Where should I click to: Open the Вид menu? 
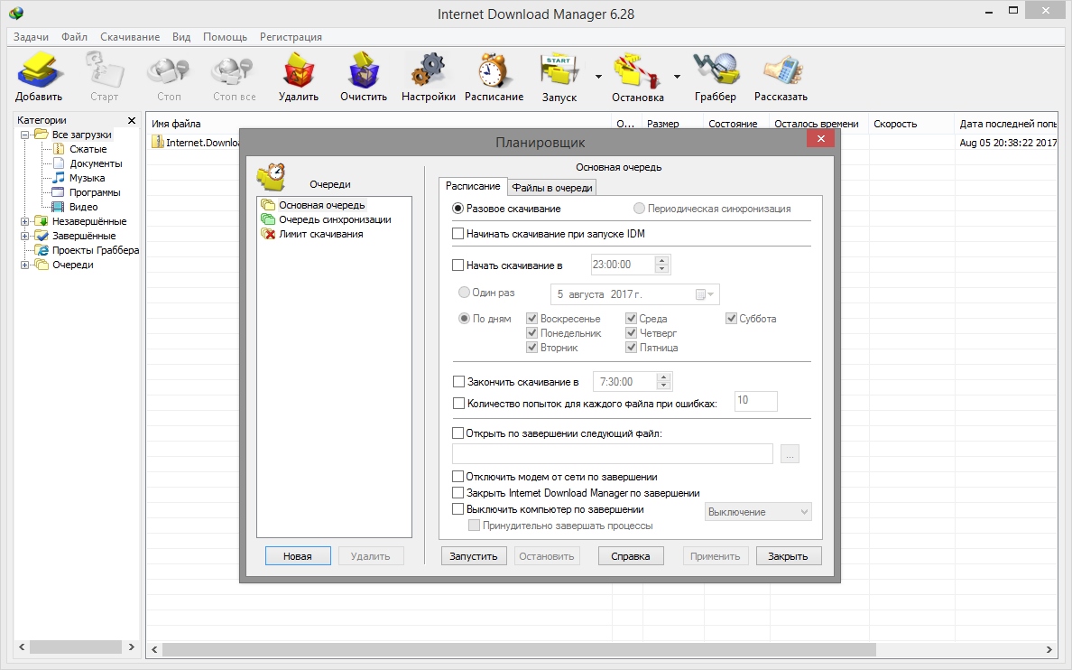[181, 37]
